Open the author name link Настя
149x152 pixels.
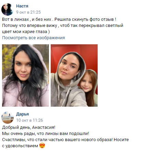point(22,6)
